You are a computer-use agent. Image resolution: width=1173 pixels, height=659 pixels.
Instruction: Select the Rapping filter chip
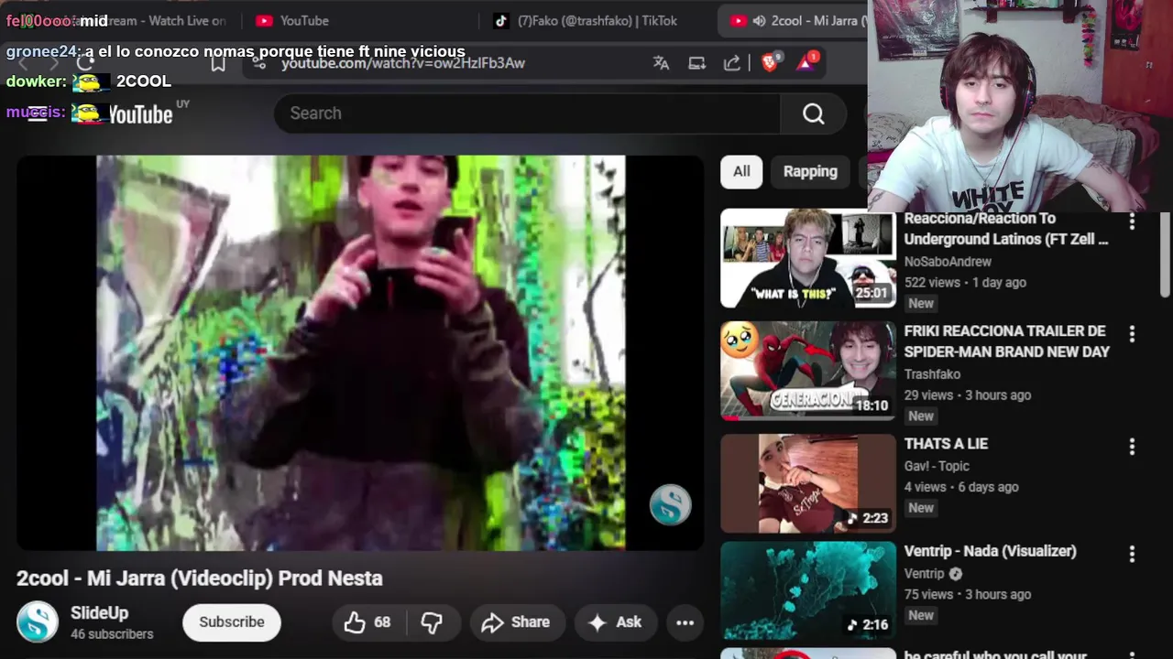[810, 171]
